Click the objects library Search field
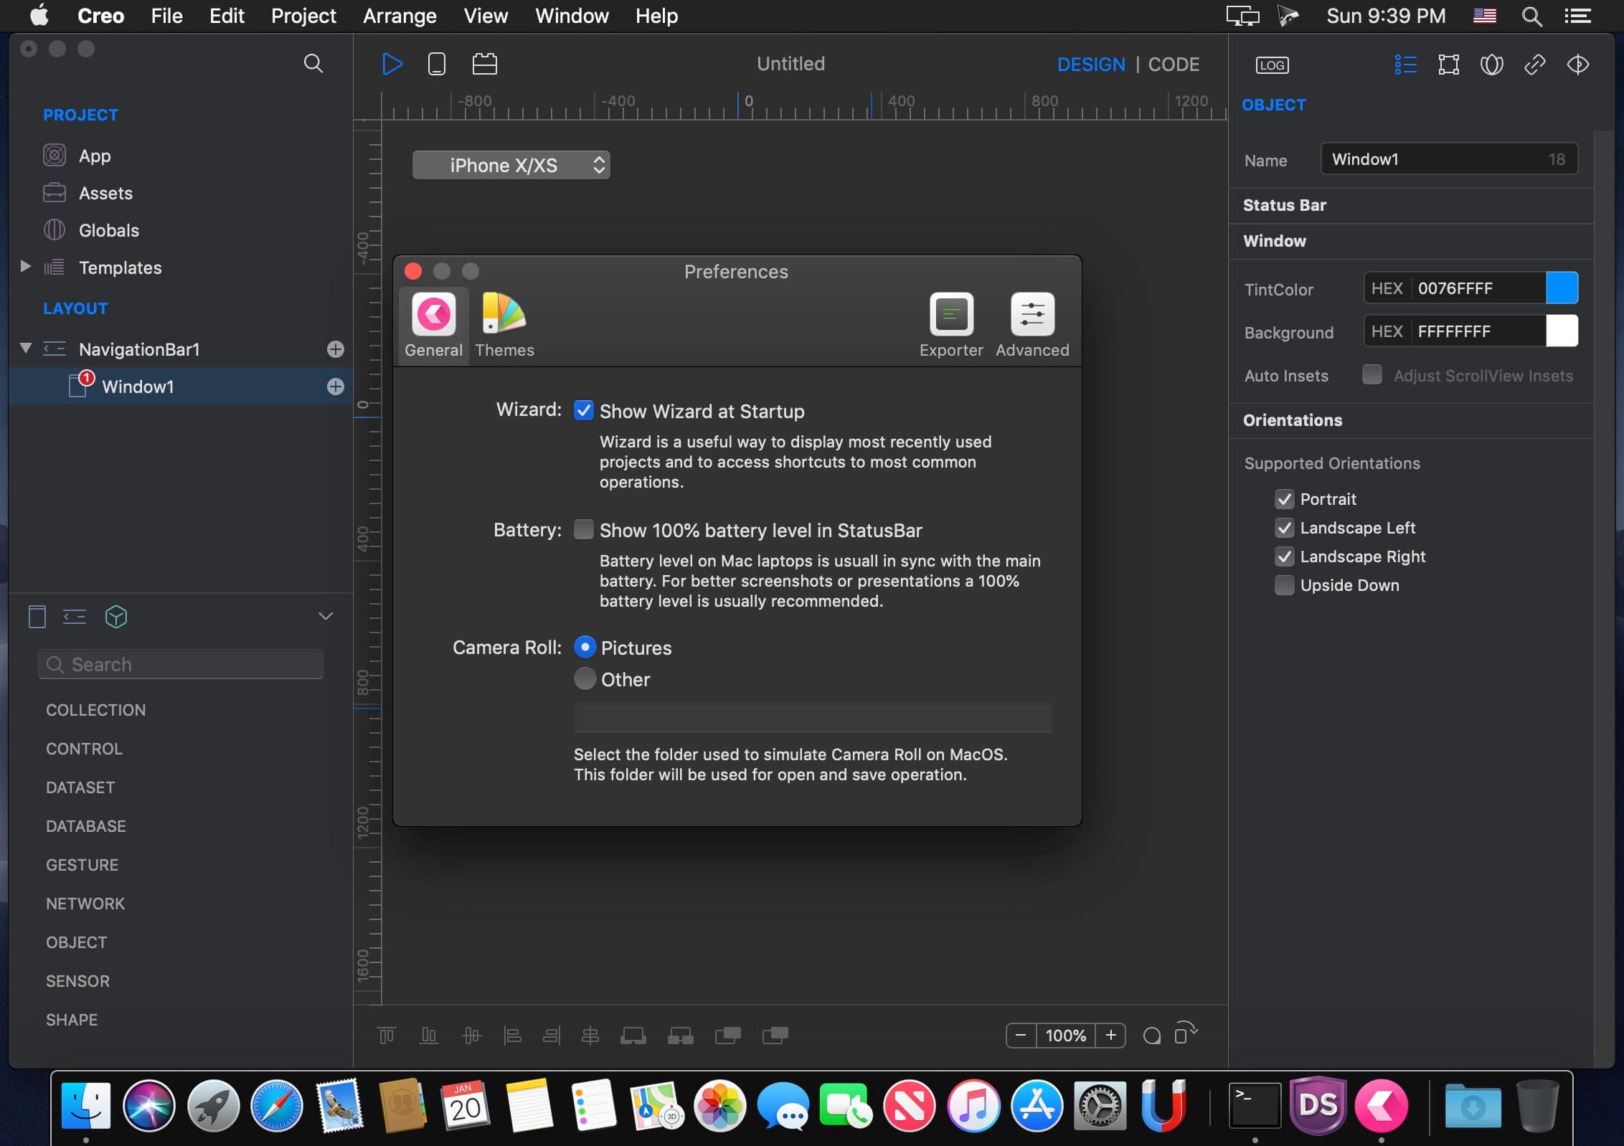This screenshot has height=1146, width=1624. tap(180, 664)
